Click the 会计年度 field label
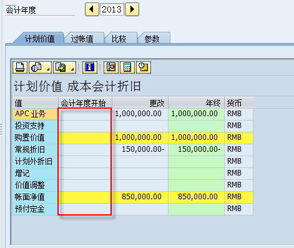 coord(21,10)
